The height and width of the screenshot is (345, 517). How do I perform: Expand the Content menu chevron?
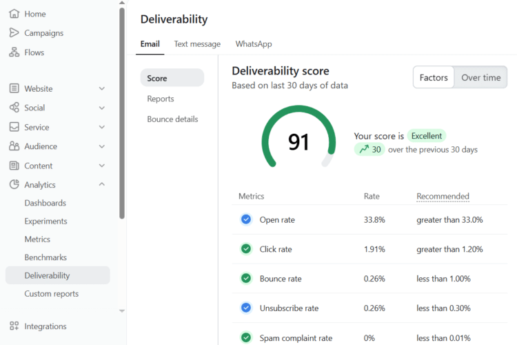(102, 166)
